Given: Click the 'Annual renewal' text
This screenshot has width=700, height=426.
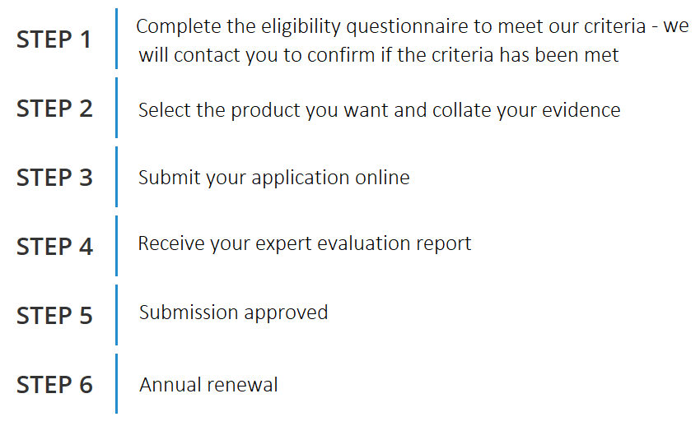Looking at the screenshot, I should click(x=208, y=385).
